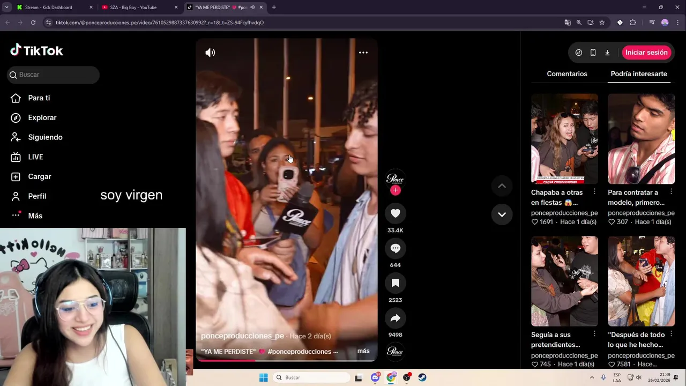Click the TikTok logo
Screen dimensions: 686x386
click(x=36, y=50)
